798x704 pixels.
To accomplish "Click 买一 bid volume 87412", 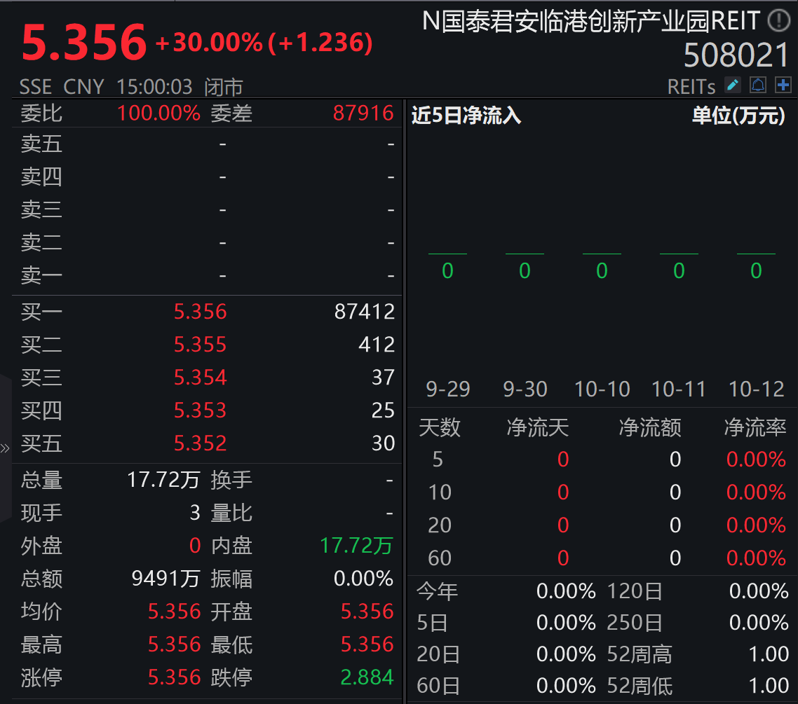I will [x=365, y=312].
